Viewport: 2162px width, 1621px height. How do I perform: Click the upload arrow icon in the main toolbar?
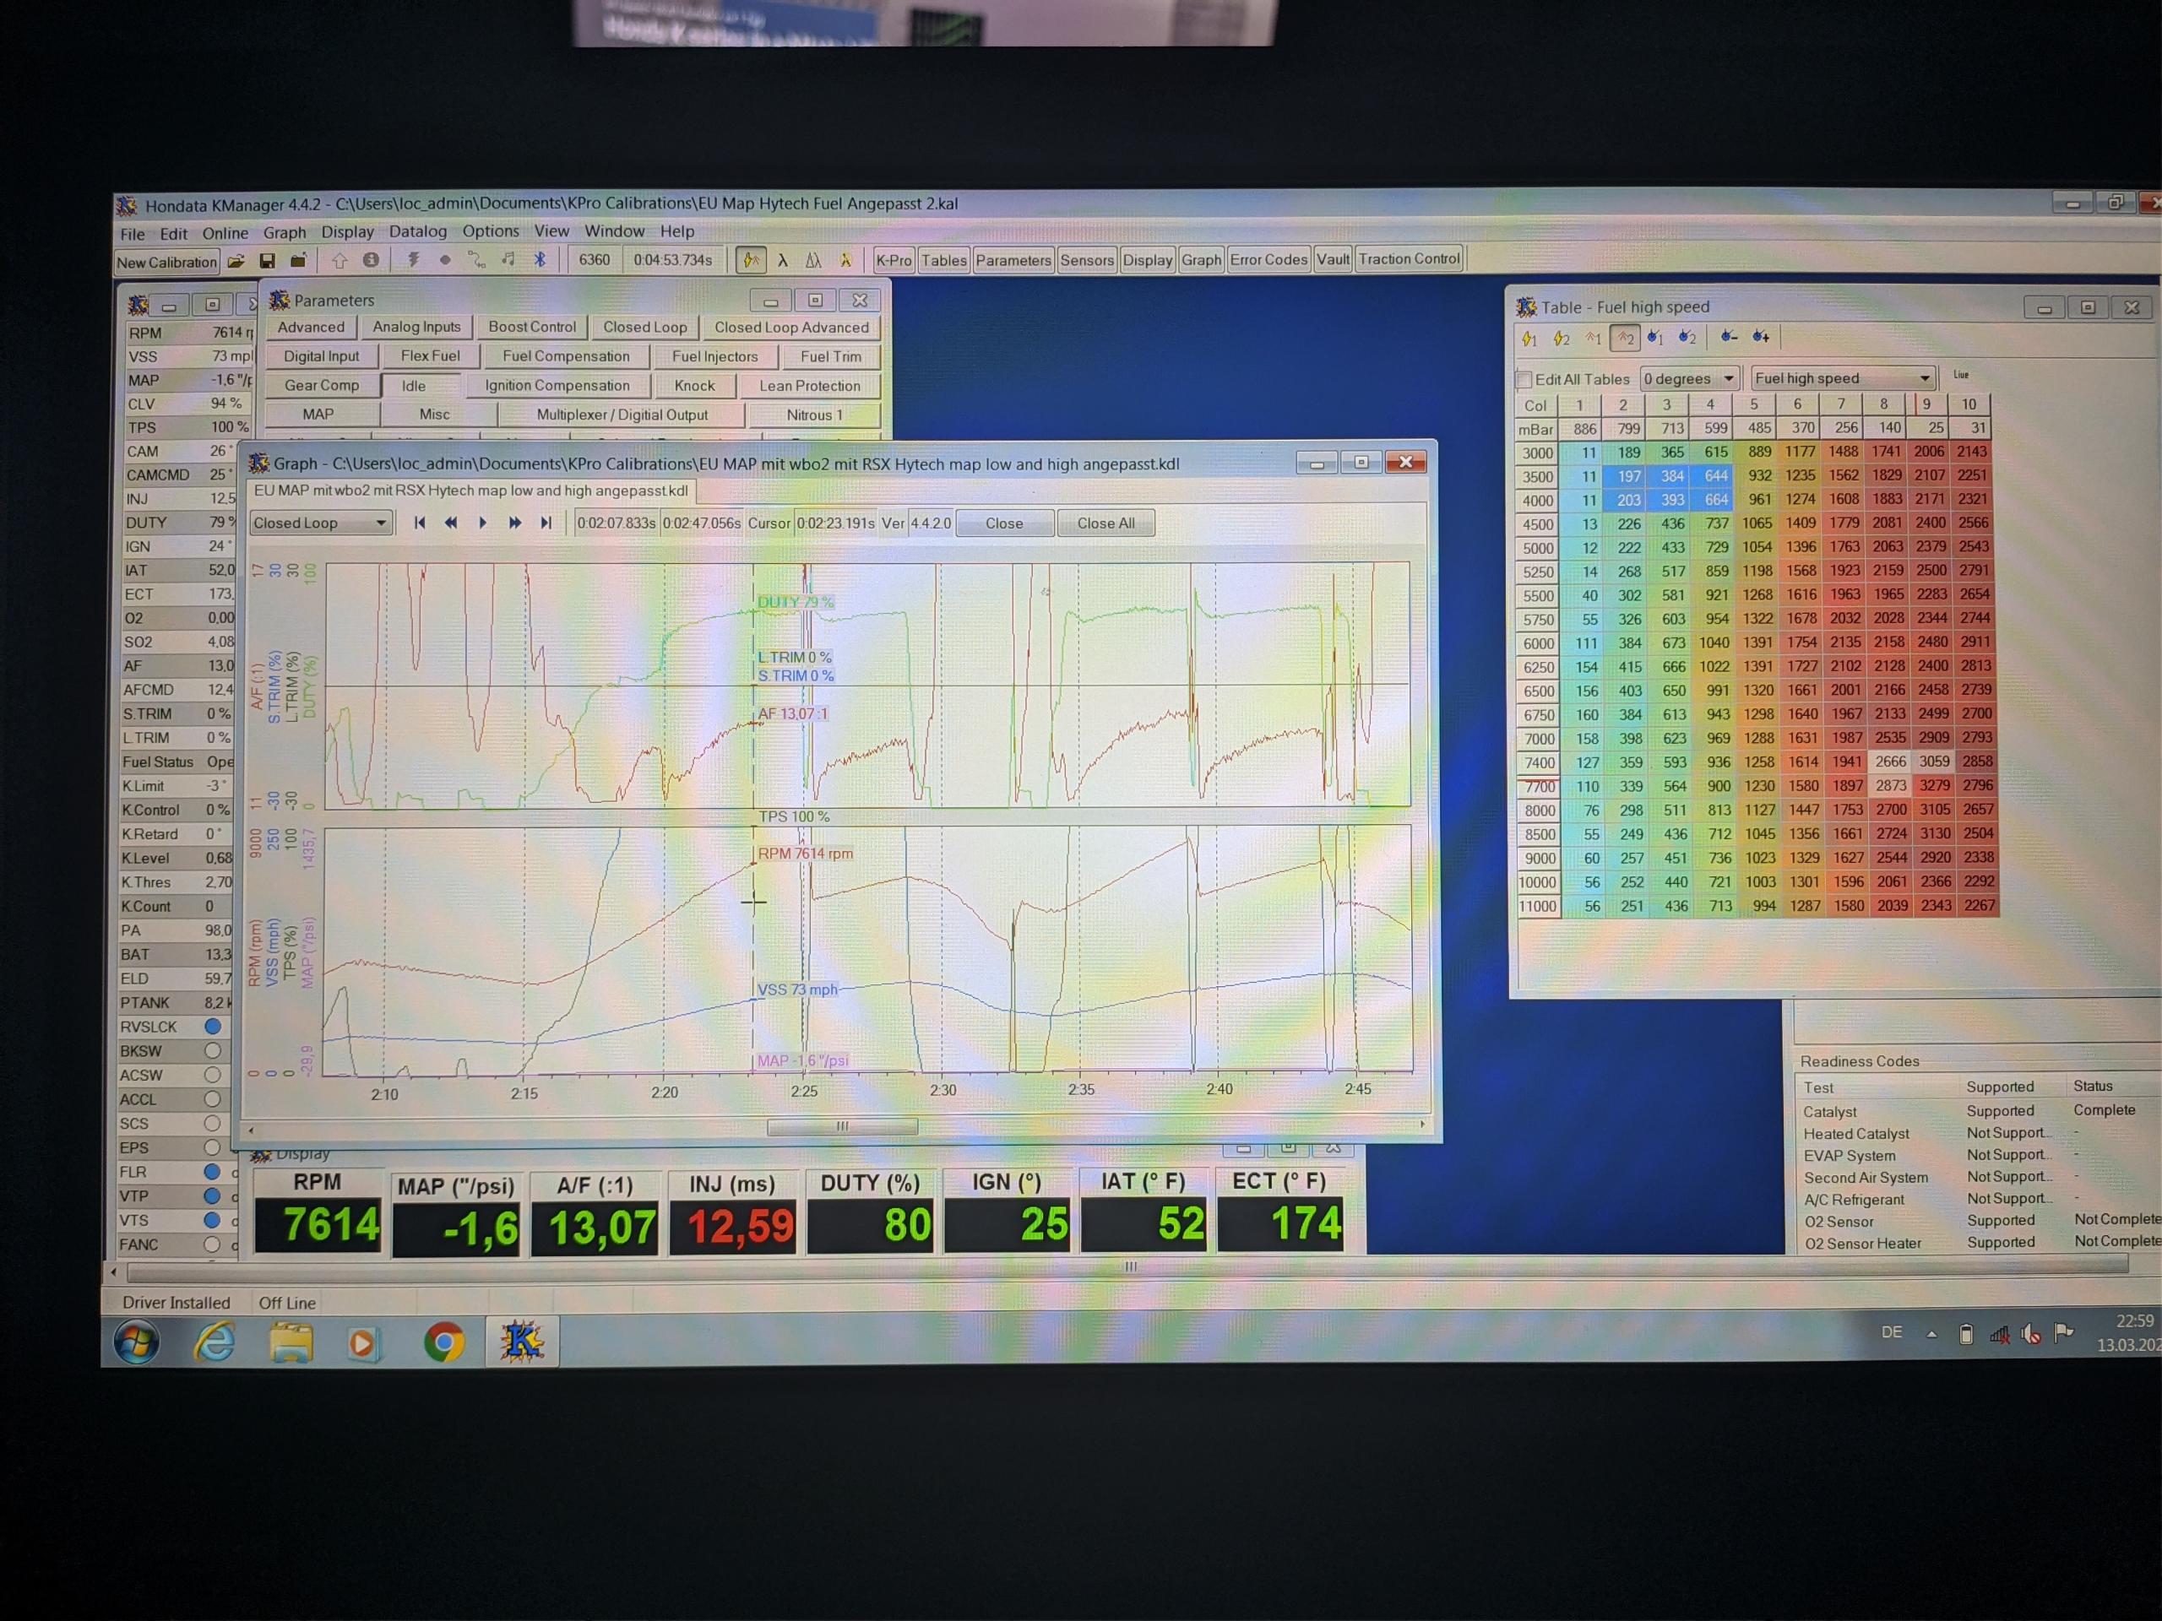(x=340, y=261)
